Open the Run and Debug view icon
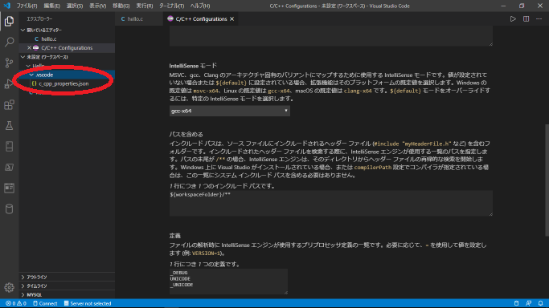This screenshot has height=308, width=549. point(9,83)
